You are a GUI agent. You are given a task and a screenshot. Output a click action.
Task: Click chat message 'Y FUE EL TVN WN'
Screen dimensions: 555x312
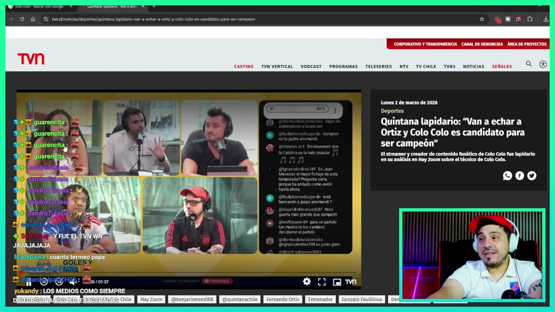78,236
